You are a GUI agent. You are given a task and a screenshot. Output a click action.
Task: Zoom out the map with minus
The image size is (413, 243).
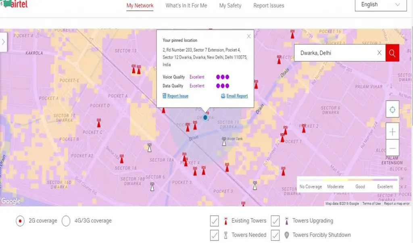392,148
